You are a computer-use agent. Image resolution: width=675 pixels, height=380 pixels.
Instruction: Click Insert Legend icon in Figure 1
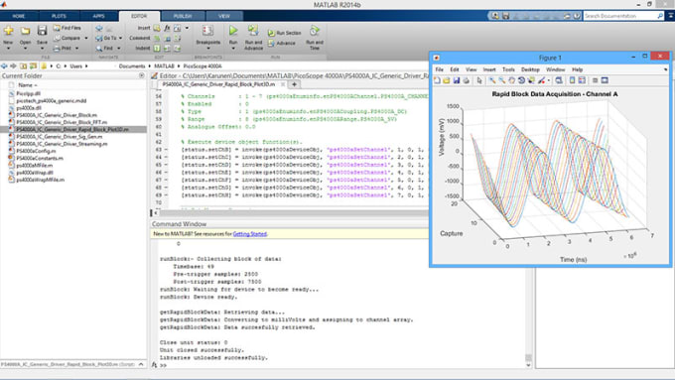[582, 80]
